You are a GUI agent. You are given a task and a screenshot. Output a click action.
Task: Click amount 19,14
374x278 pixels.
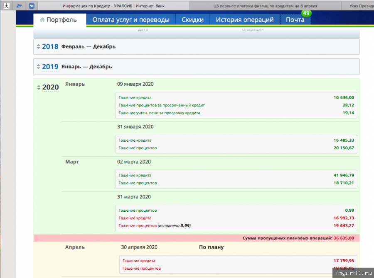click(x=348, y=113)
